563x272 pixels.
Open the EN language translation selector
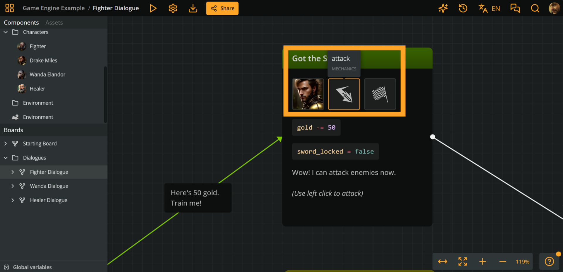(x=489, y=8)
